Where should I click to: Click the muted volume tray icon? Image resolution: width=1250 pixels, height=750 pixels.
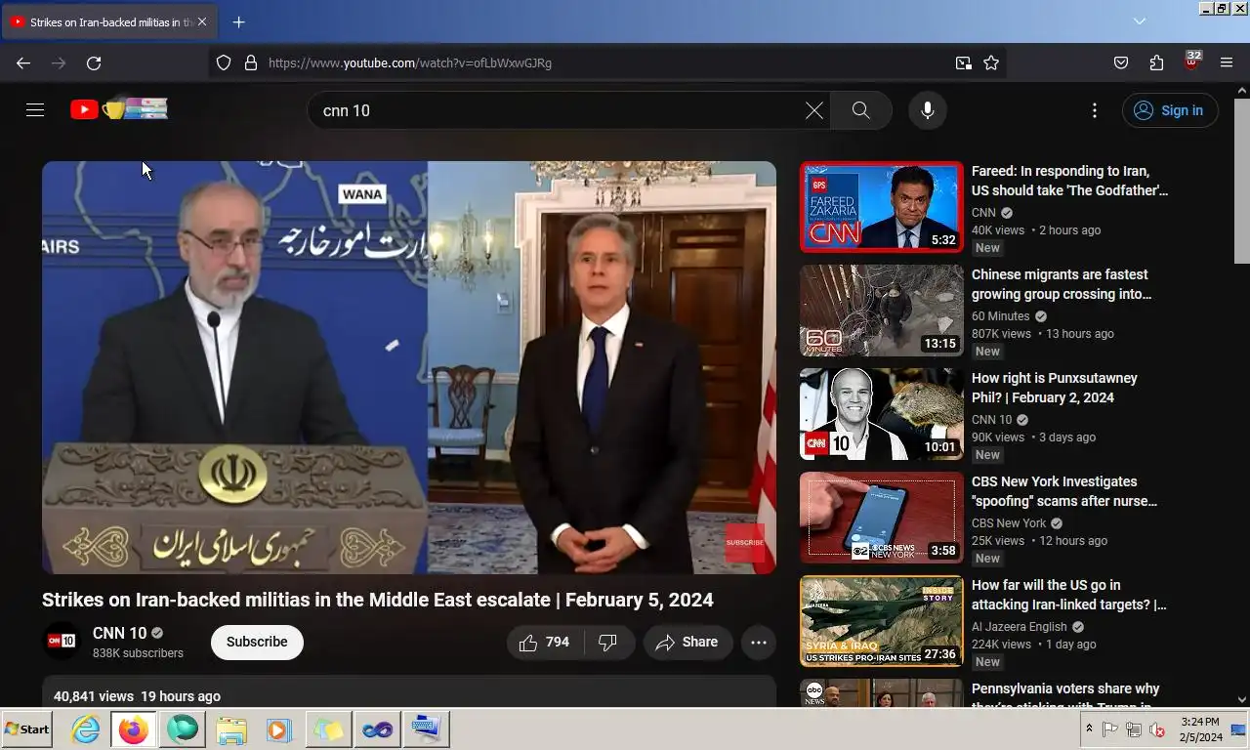pyautogui.click(x=1157, y=729)
